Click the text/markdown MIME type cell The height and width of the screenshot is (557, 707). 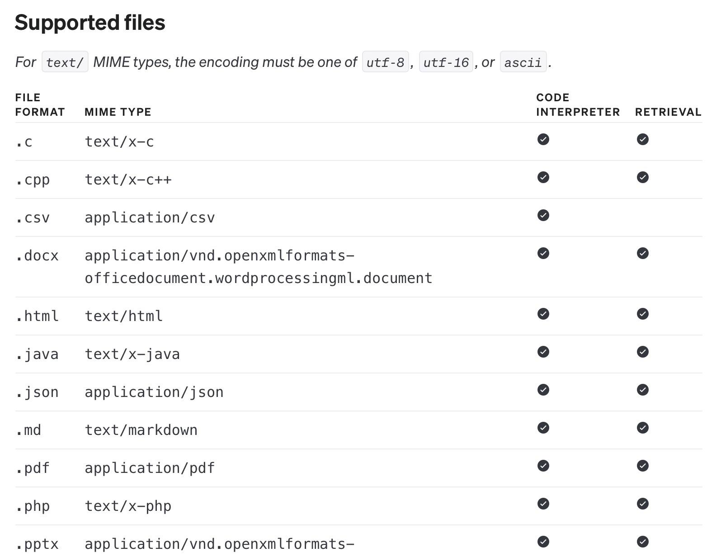point(141,430)
